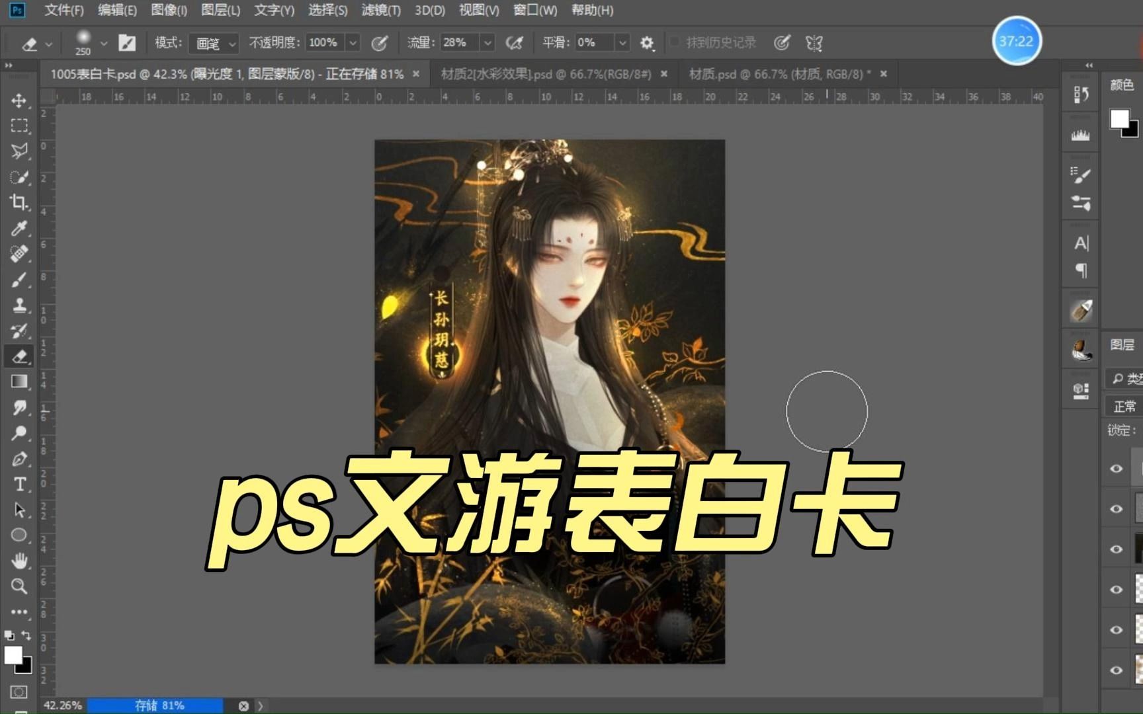This screenshot has width=1143, height=714.
Task: Select the Eraser tool in toolbox
Action: point(19,356)
